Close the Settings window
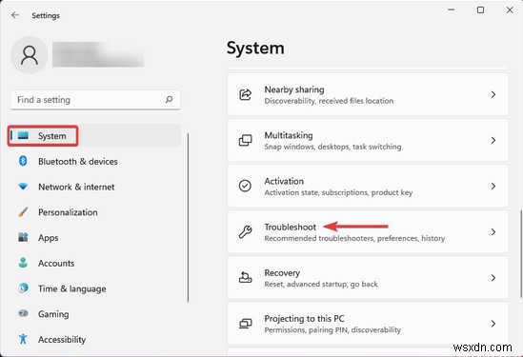523x357 pixels. (510, 10)
